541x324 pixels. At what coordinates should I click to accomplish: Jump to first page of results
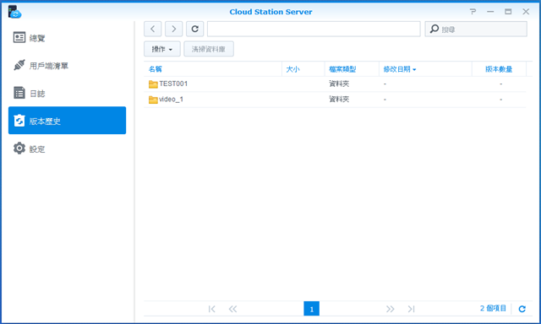click(x=212, y=309)
